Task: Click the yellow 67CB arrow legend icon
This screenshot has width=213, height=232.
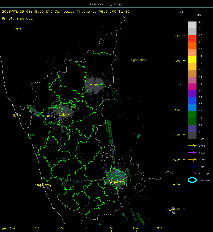Action: [x=192, y=145]
